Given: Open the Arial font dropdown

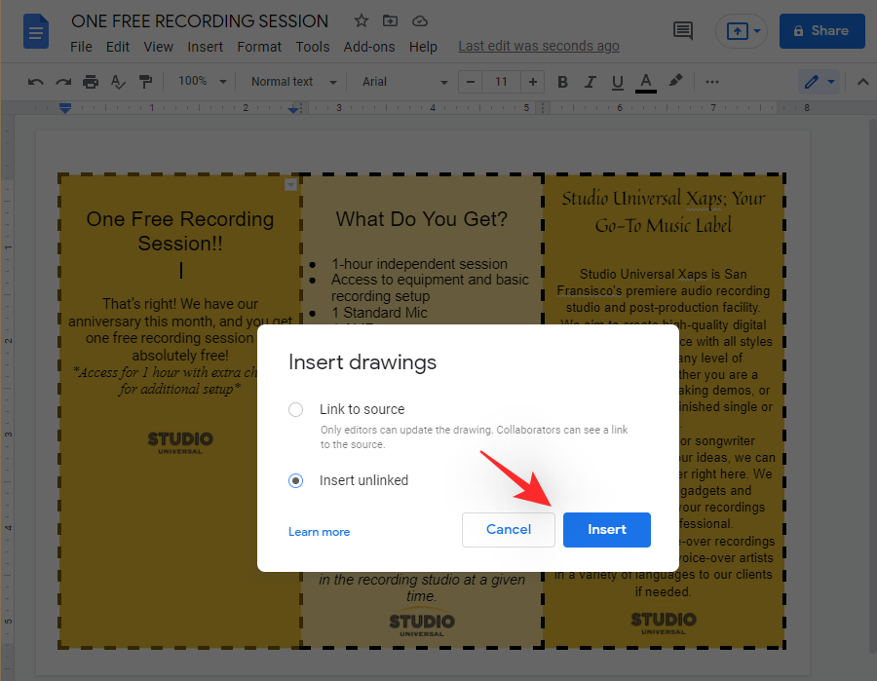Looking at the screenshot, I should (x=404, y=82).
